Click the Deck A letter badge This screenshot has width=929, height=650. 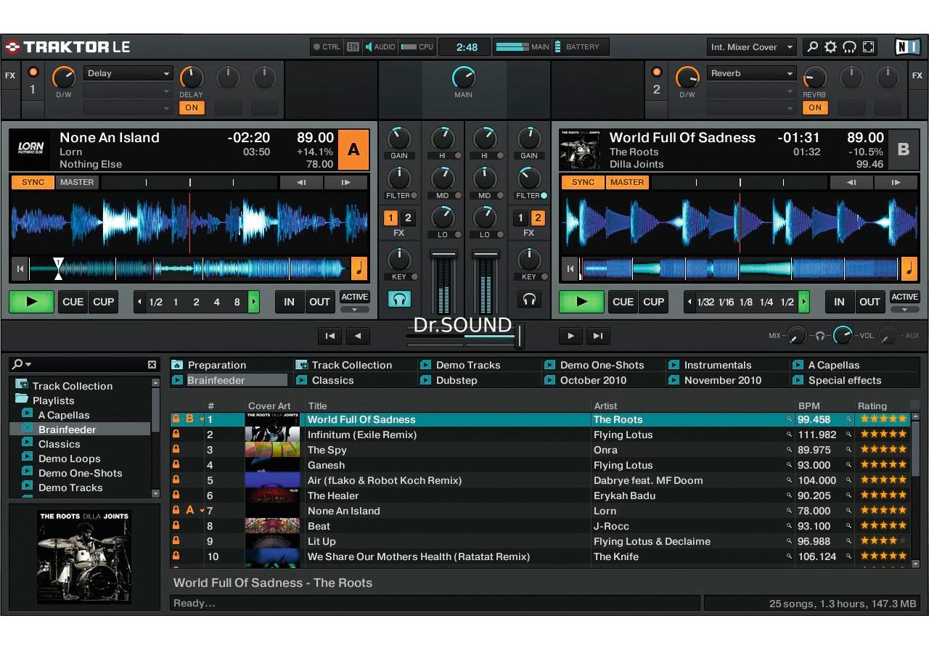353,149
